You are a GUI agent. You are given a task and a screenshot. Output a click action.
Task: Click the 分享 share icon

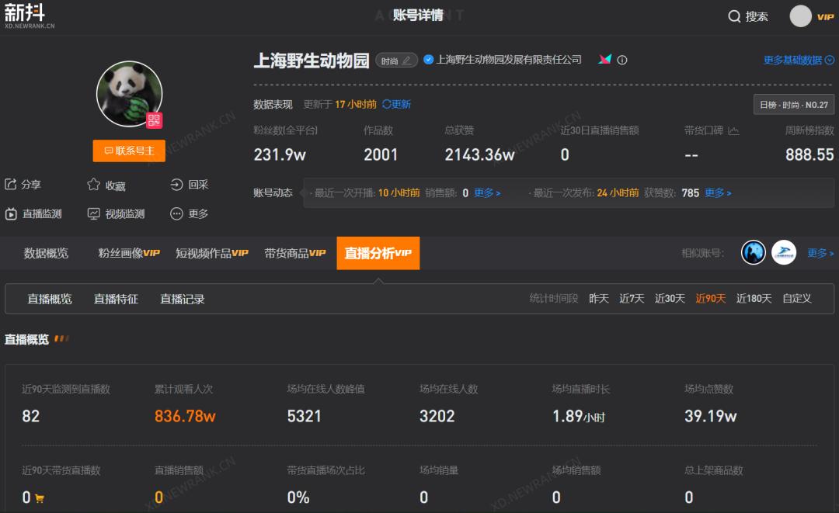[9, 185]
